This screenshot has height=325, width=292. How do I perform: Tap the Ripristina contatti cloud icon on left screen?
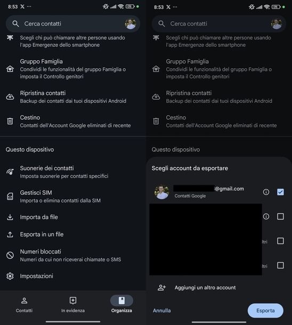[x=10, y=96]
